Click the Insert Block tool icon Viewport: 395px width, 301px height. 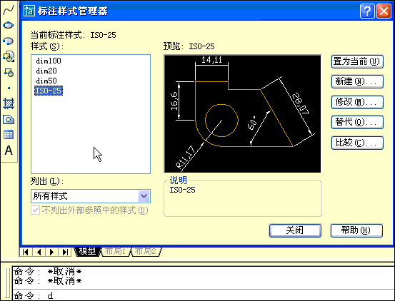9,57
